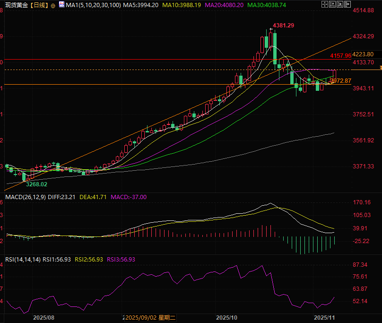
Task: Click the 现货黄金 symbol title
Action: tap(16, 5)
